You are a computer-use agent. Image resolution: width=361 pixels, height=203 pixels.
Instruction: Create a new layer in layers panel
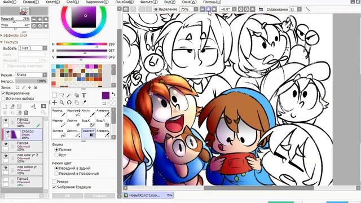click(x=5, y=106)
